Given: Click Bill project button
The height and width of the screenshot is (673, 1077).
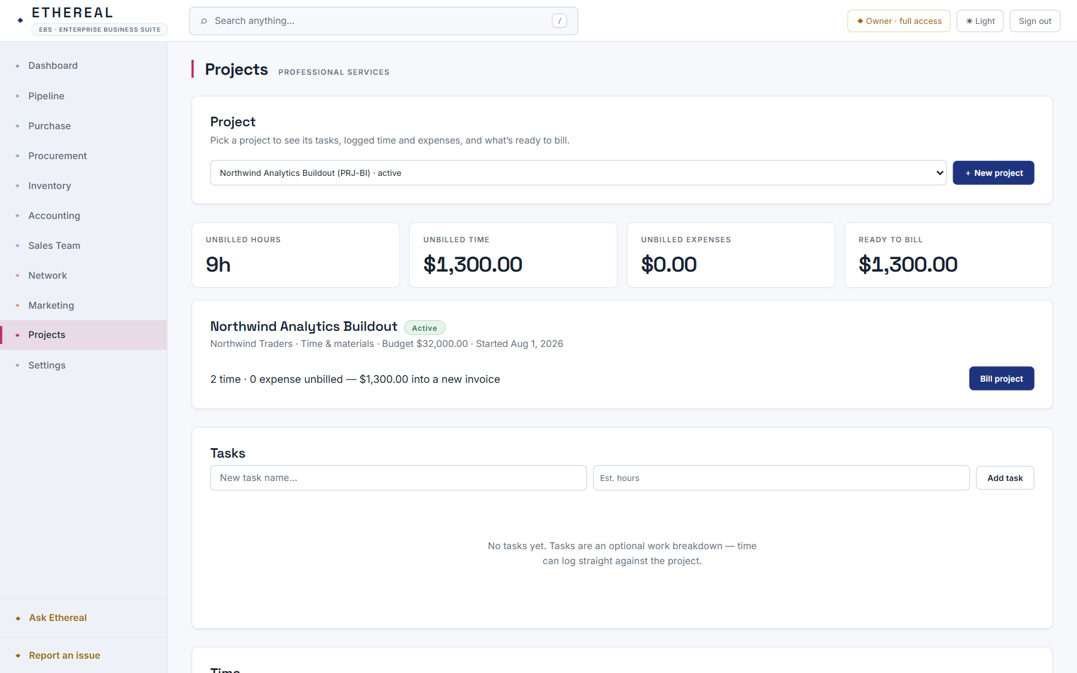Looking at the screenshot, I should (x=1002, y=379).
